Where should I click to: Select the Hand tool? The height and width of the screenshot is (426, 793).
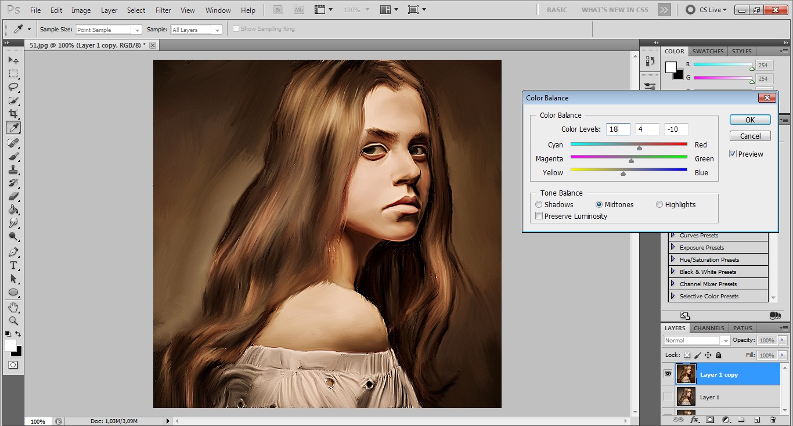click(x=13, y=307)
